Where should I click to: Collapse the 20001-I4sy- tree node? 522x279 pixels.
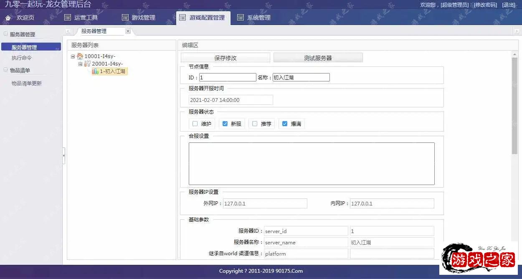81,64
